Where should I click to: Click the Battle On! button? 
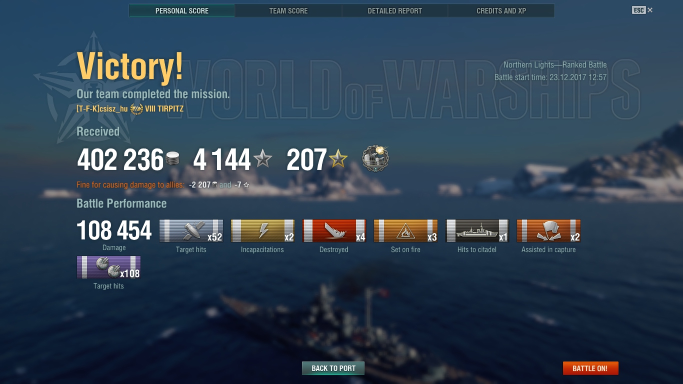590,368
